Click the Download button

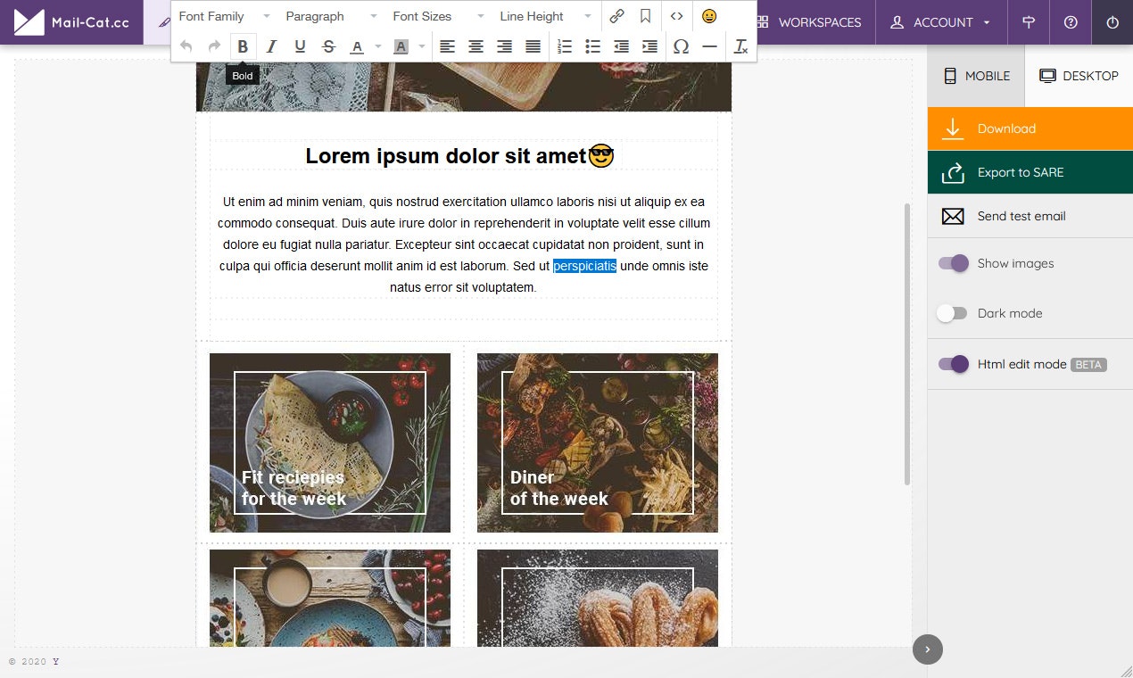point(1006,128)
